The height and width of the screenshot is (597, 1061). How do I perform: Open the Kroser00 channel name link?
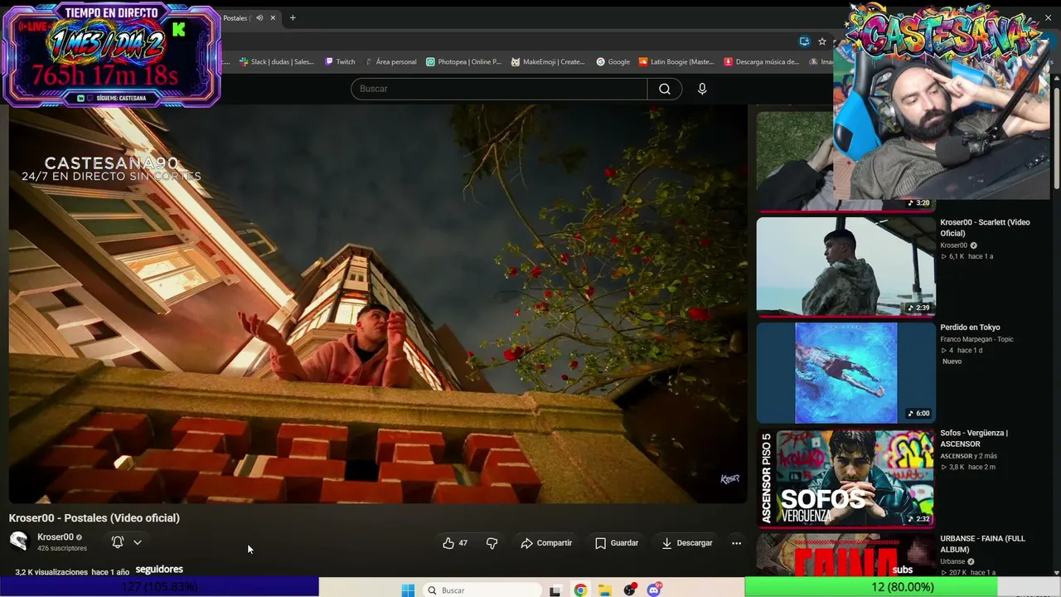[56, 537]
